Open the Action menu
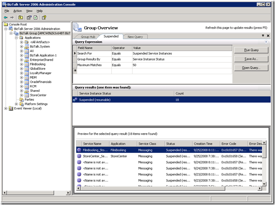275x205 pixels. 18,11
